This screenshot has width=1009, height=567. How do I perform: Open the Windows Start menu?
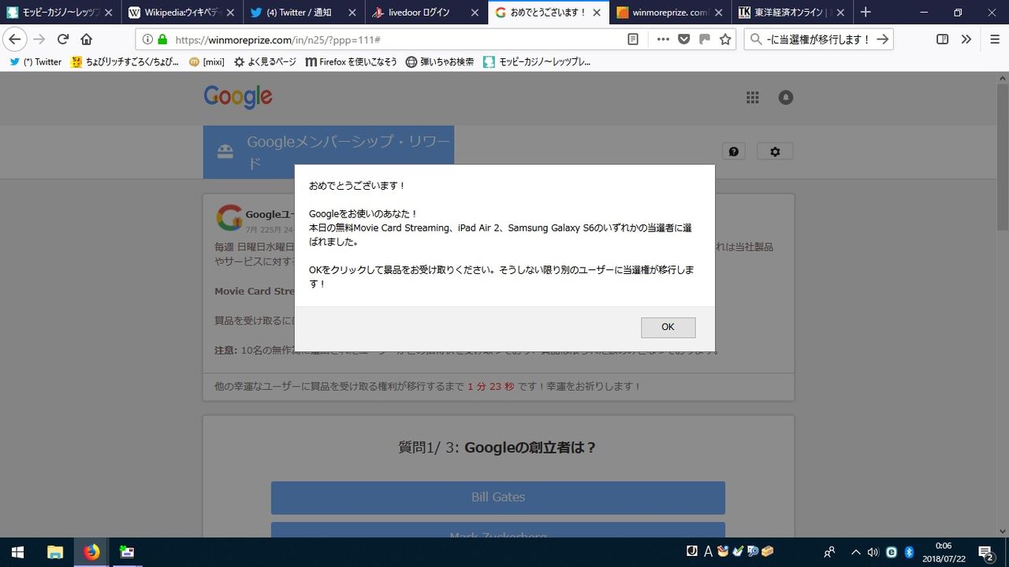pyautogui.click(x=17, y=552)
